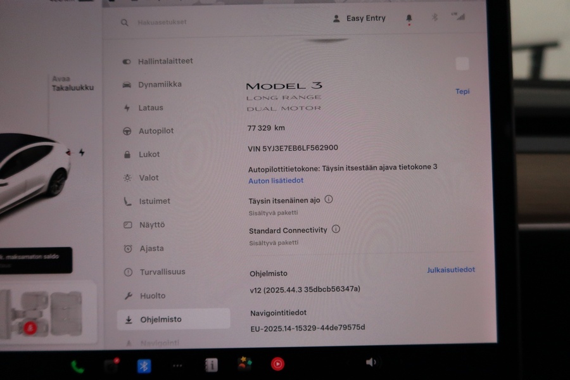
Task: Open Autopilot settings from the sidebar
Action: point(156,130)
